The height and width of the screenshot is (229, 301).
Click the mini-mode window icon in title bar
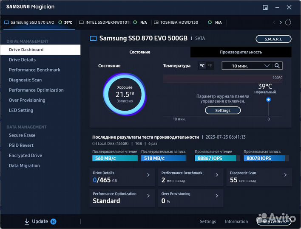(x=265, y=8)
